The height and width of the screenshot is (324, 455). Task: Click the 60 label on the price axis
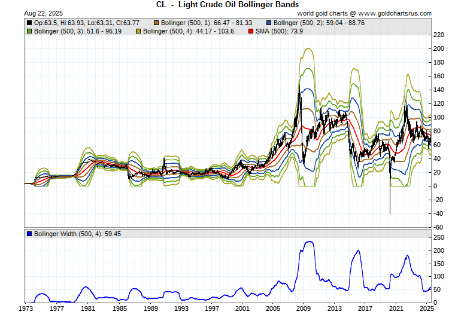point(437,145)
